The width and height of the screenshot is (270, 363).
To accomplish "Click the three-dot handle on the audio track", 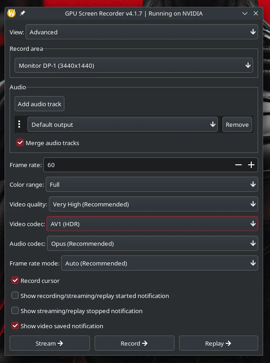I will pos(19,125).
